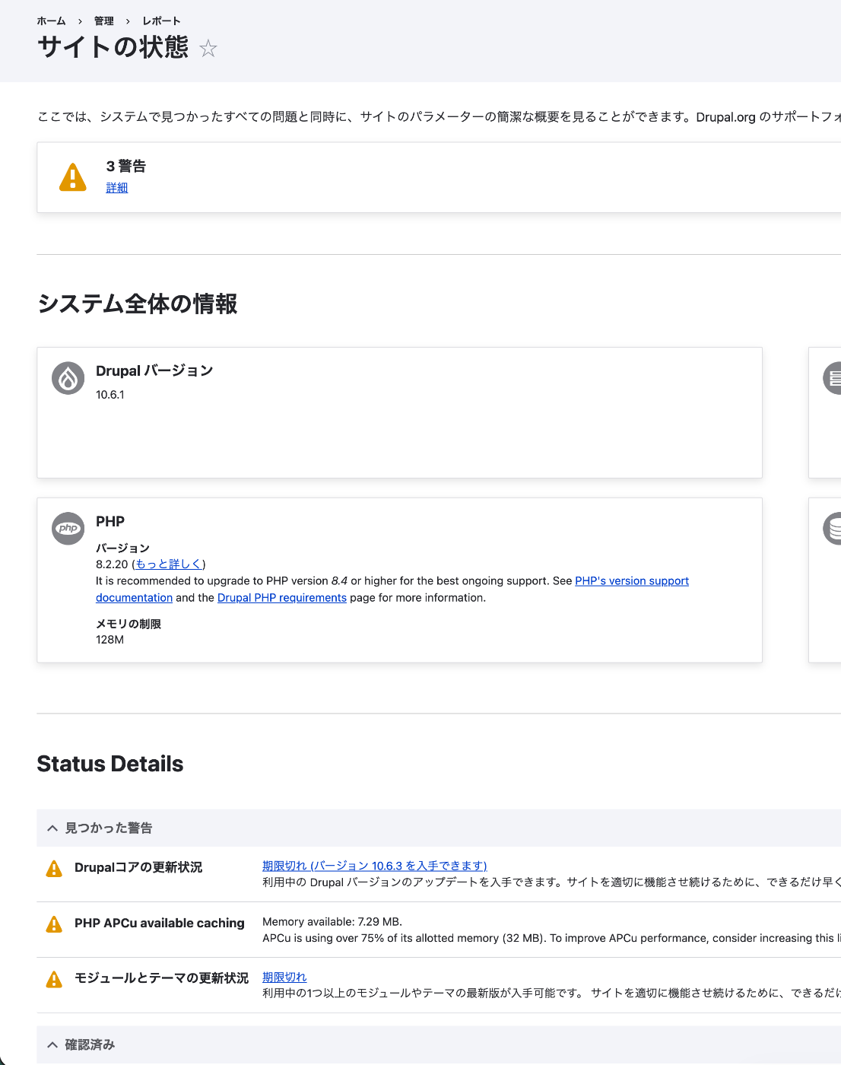This screenshot has width=841, height=1065.
Task: Open レポート breadcrumb link
Action: 161,21
